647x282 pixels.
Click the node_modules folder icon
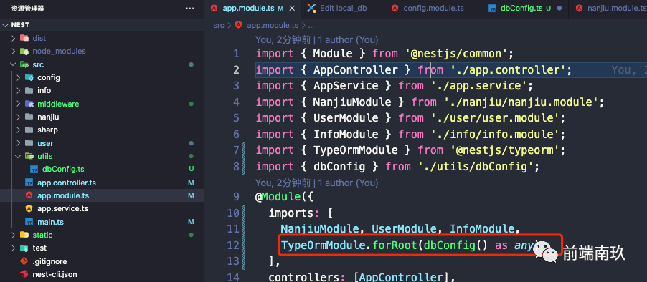coord(25,52)
